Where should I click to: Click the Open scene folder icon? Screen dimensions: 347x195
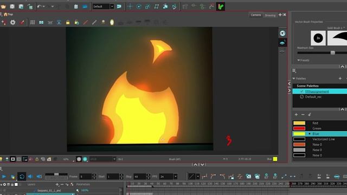tap(3, 6)
